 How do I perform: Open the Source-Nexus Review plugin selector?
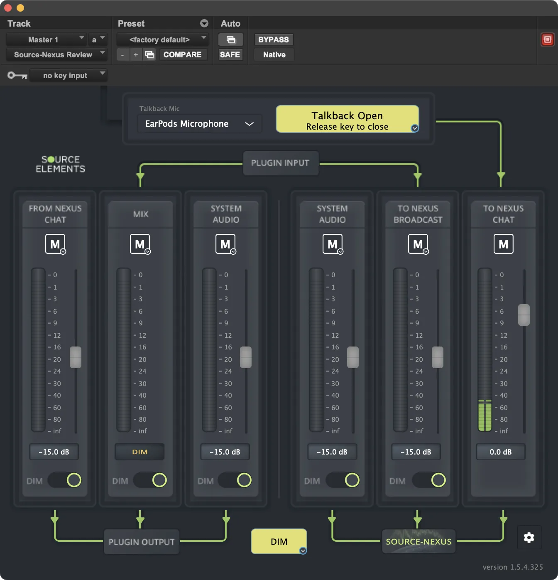click(x=57, y=54)
